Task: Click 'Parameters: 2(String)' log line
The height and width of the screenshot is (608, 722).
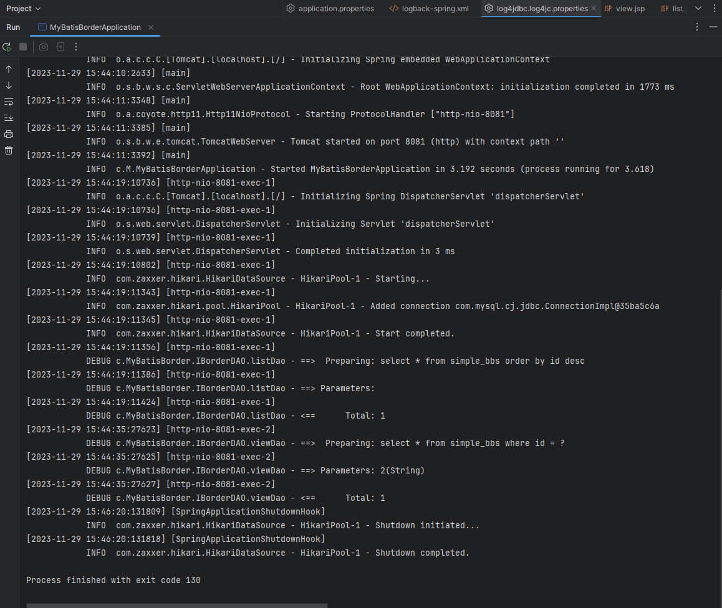Action: coord(255,470)
